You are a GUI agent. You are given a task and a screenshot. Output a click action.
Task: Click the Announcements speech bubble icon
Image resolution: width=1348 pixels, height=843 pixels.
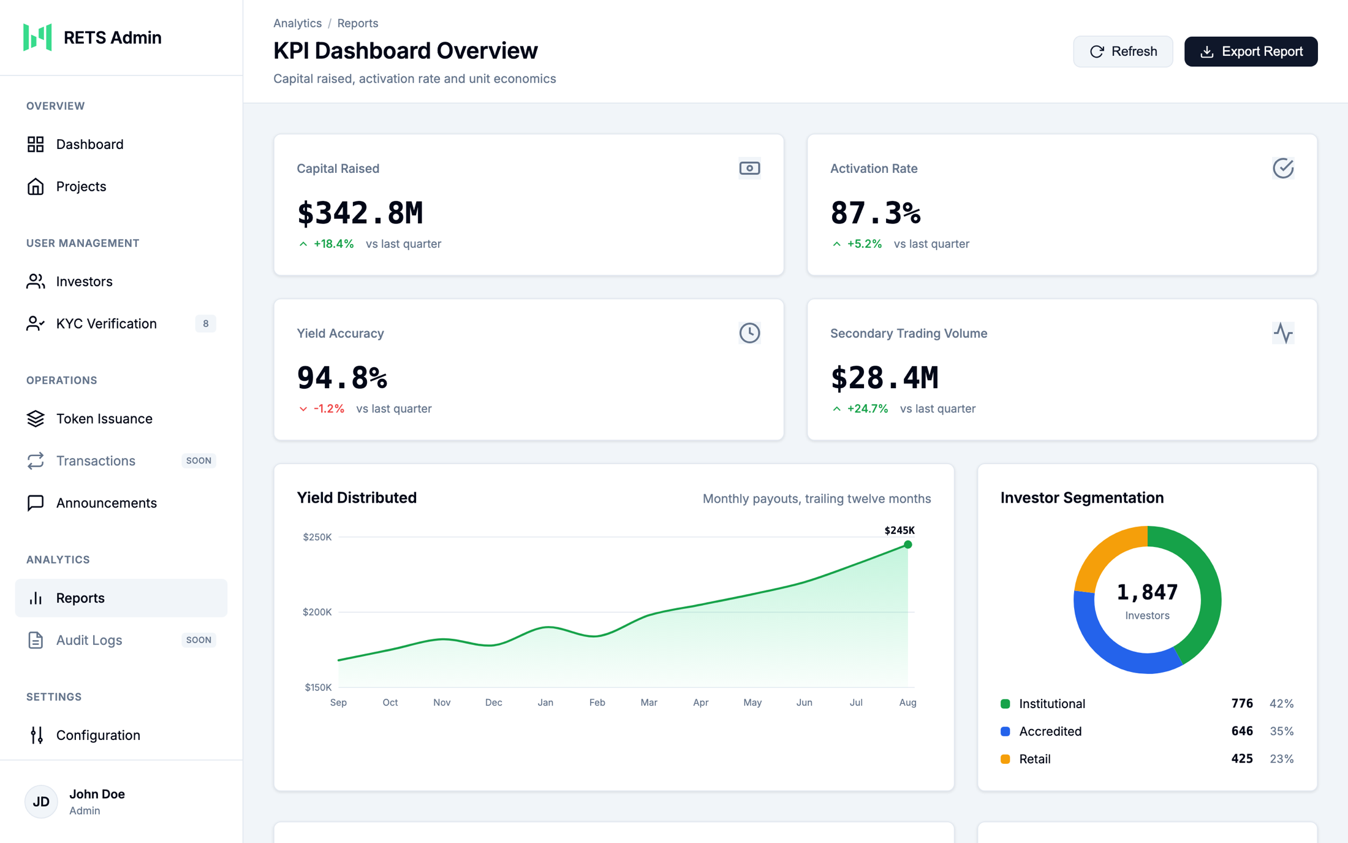[36, 503]
